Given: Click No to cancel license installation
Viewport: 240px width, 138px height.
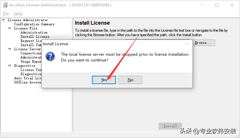Looking at the screenshot, I should [x=130, y=80].
